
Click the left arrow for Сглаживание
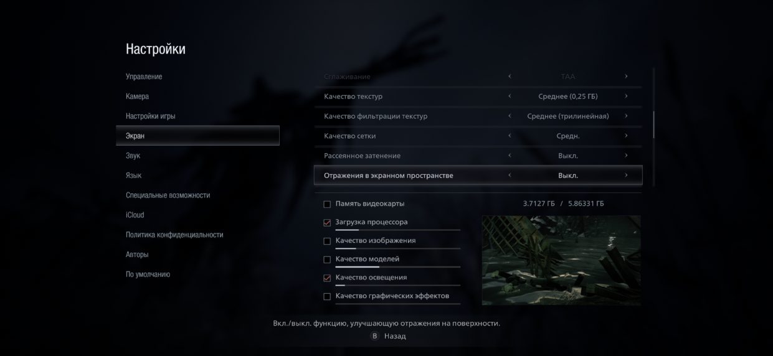click(x=510, y=77)
